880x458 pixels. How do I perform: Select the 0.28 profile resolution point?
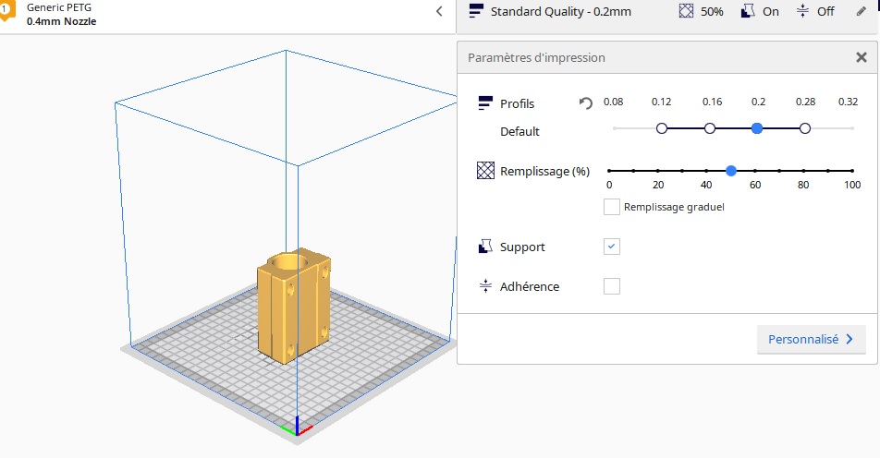click(x=804, y=128)
